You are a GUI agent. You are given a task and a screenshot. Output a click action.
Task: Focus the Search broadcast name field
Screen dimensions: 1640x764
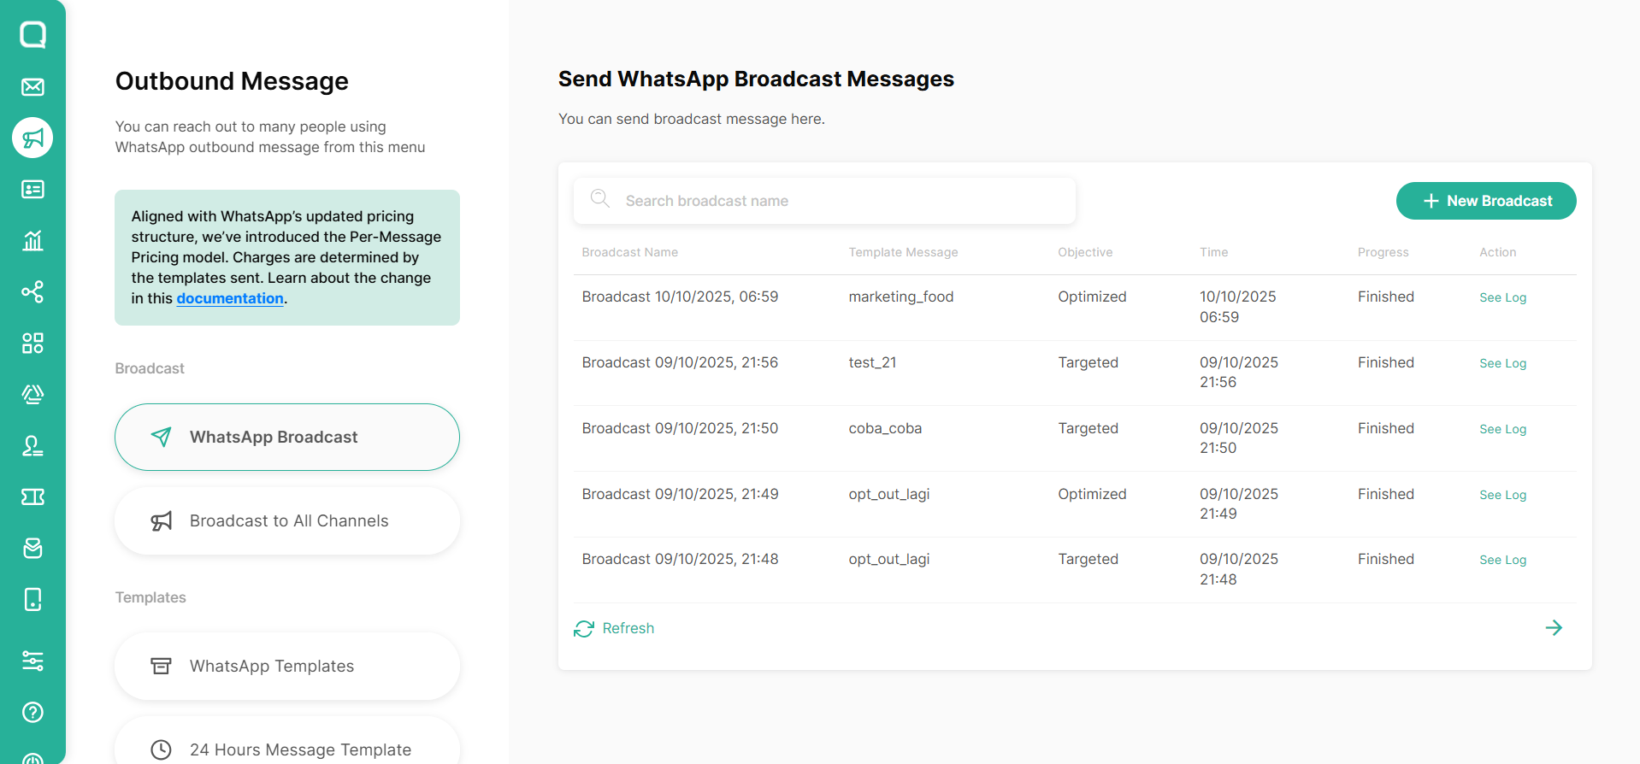[x=824, y=201]
